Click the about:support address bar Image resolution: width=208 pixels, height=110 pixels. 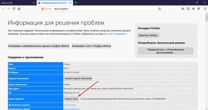[x=101, y=9]
